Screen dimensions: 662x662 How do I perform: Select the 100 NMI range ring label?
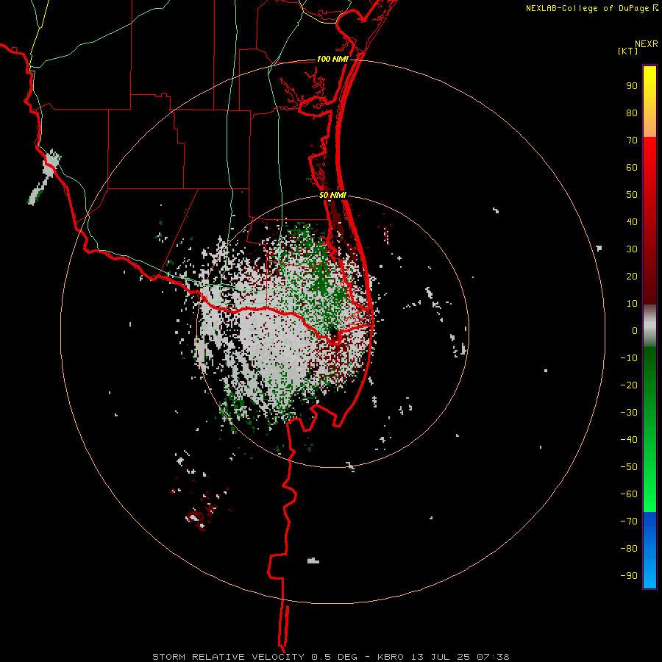coord(332,59)
